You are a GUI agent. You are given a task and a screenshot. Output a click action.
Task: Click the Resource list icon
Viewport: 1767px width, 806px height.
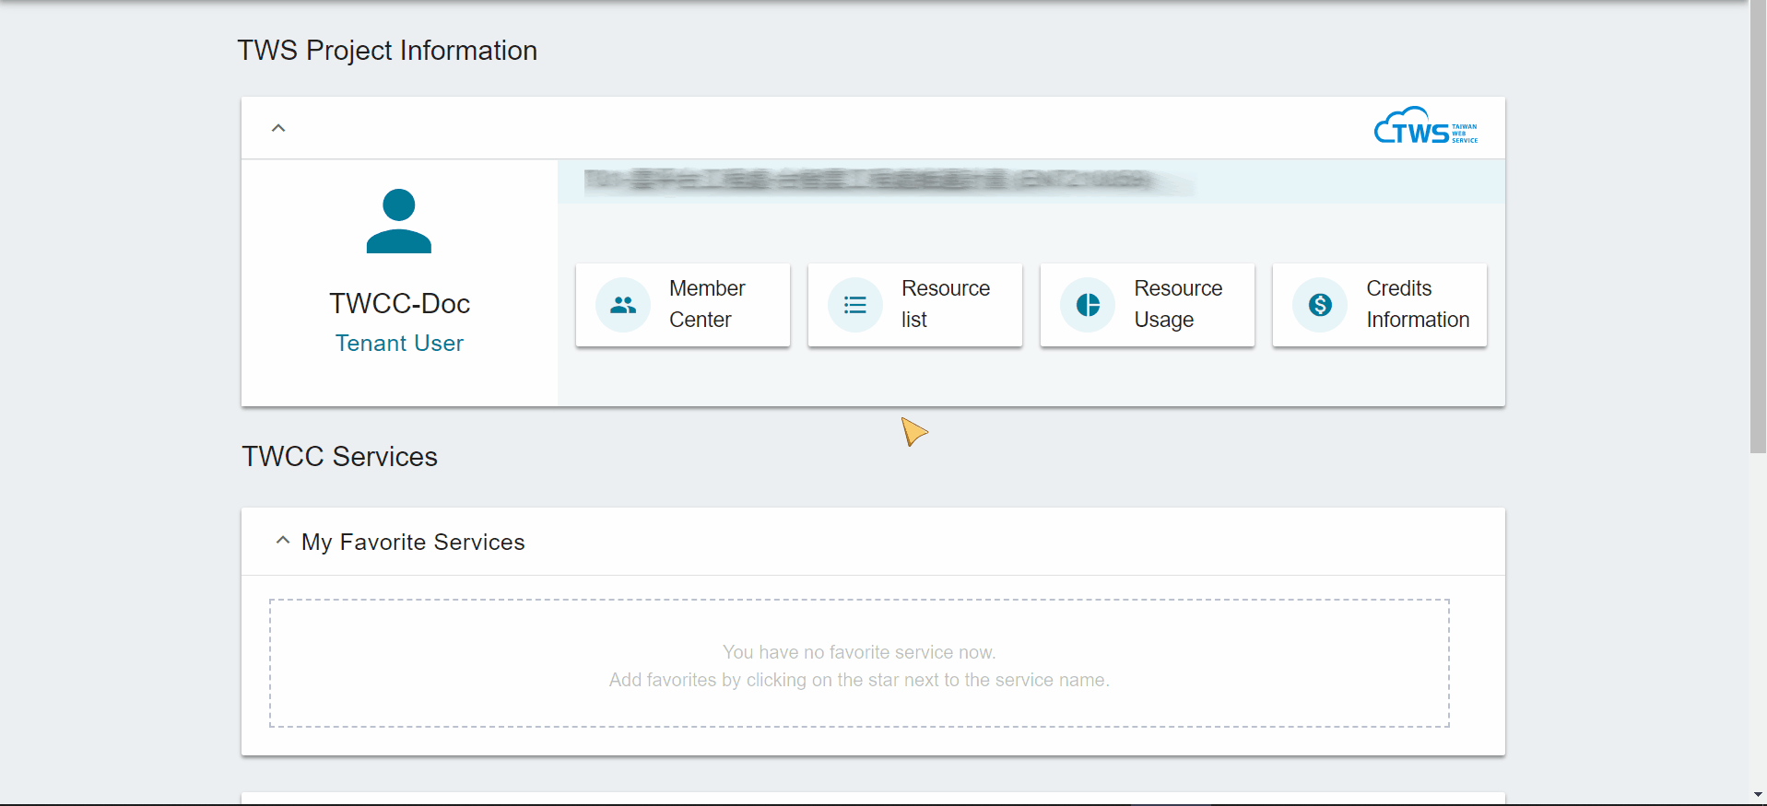click(x=855, y=305)
